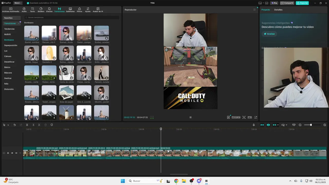Viewport: 329px width, 185px height.
Task: Start voiceover recording with microphone icon
Action: tap(254, 125)
